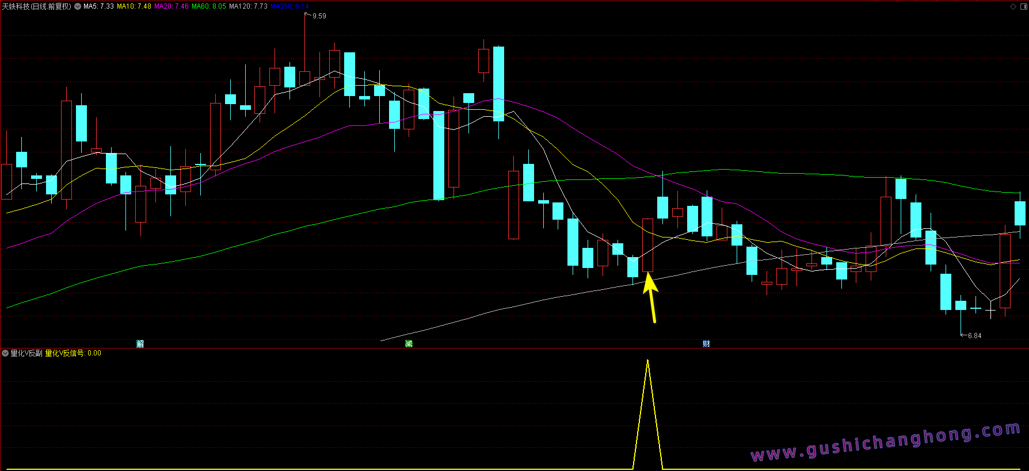This screenshot has height=471, width=1029.
Task: Click the green MA60 label
Action: click(209, 7)
